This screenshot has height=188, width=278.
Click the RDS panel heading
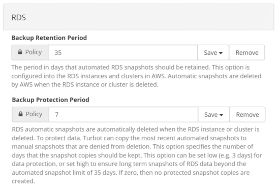19,18
